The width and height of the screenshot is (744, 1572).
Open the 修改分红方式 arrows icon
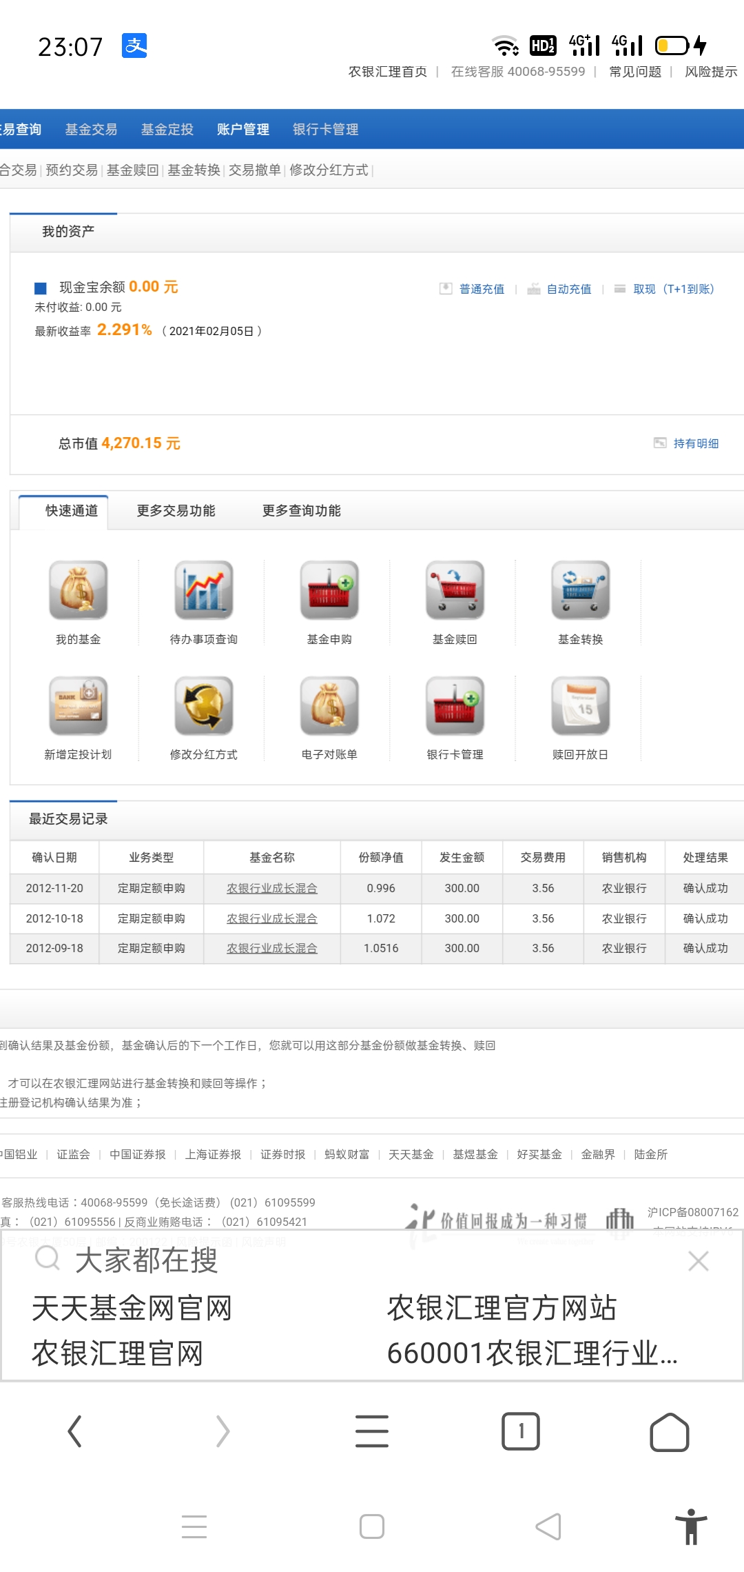pos(203,705)
